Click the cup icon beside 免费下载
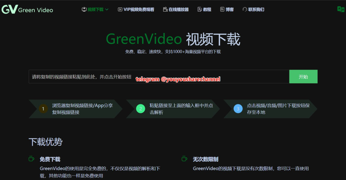This screenshot has width=346, height=180. 31,159
